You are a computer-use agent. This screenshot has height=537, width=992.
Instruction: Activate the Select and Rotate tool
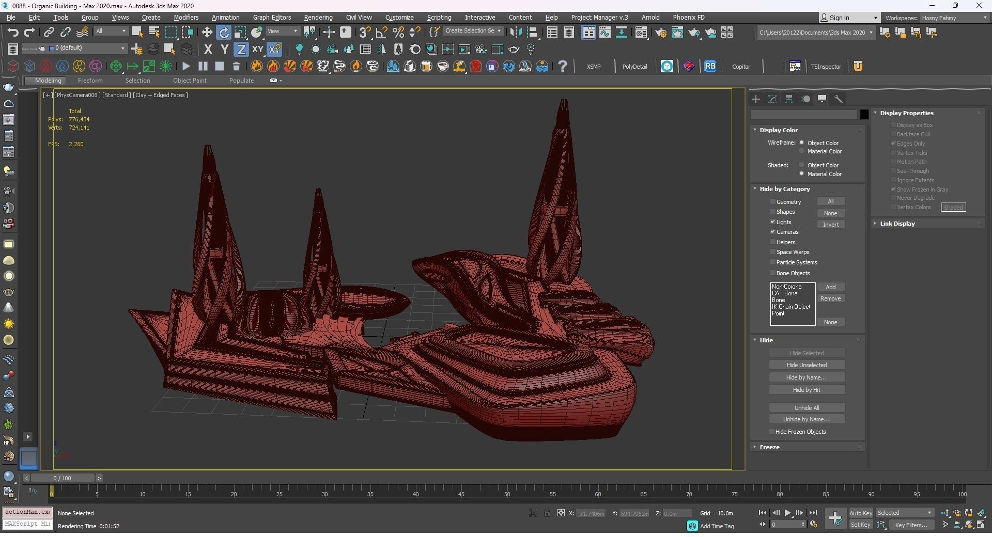click(x=224, y=32)
